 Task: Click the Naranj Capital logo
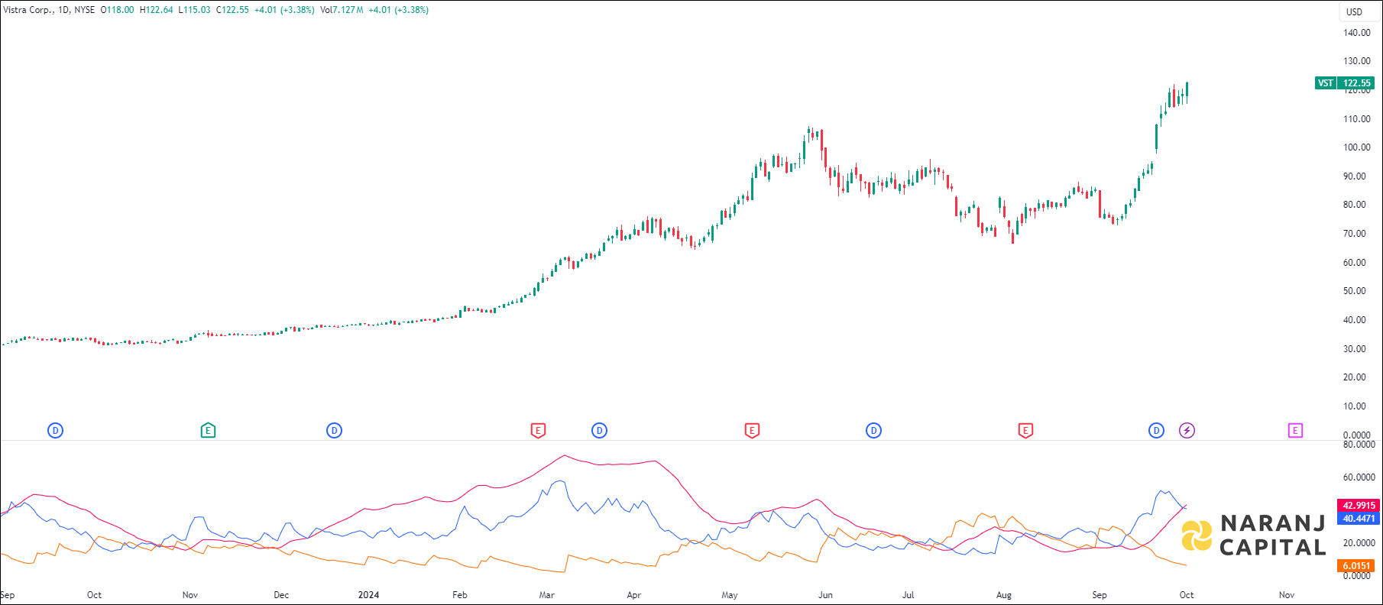pyautogui.click(x=1253, y=535)
